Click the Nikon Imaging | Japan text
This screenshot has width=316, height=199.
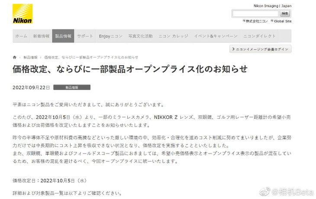pos(272,6)
